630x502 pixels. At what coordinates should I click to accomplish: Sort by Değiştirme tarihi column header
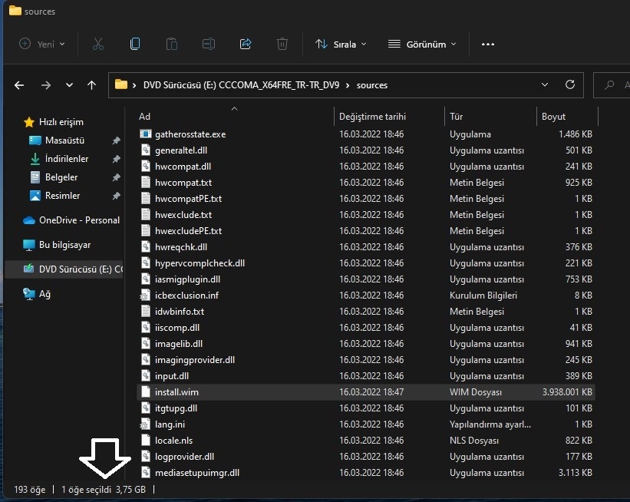point(372,117)
